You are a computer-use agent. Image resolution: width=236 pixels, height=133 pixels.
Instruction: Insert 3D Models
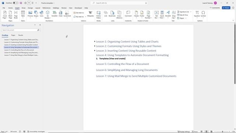pos(48,15)
